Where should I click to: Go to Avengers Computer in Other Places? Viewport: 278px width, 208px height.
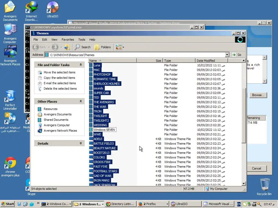coord(57,125)
